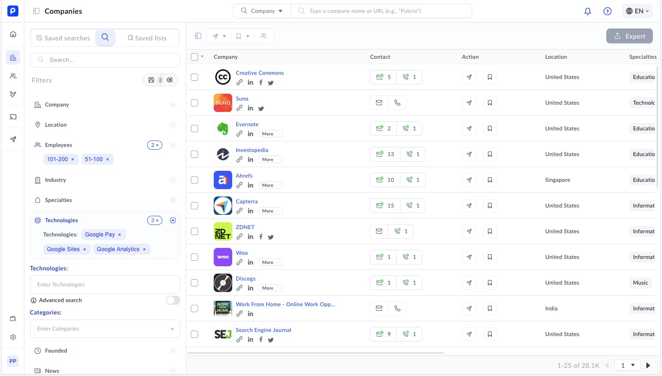Click the phone icon for Work From Home
The image size is (662, 376).
[x=397, y=309]
